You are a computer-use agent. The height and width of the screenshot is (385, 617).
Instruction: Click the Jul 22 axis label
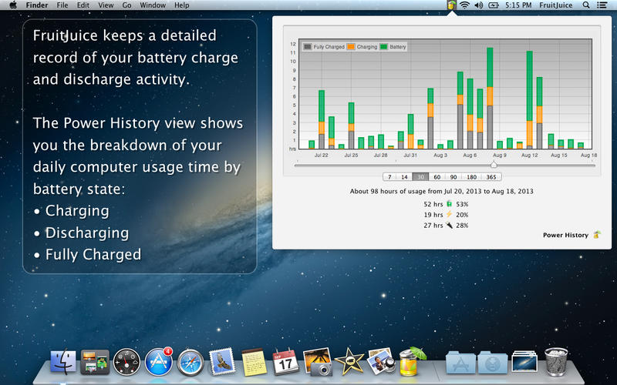[x=321, y=156]
